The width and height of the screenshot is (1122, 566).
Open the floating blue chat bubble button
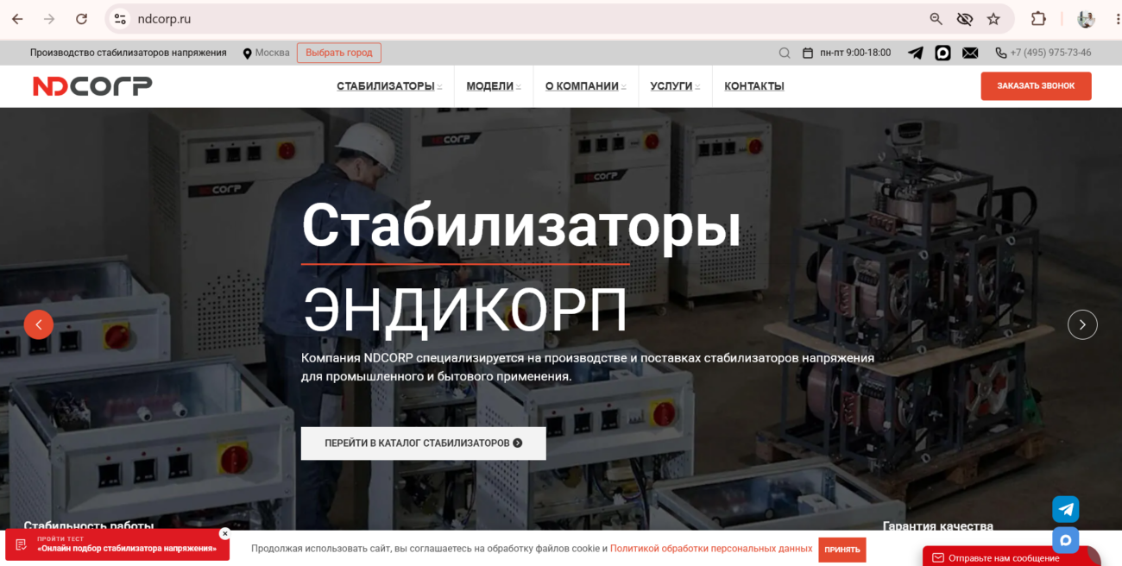pos(1066,540)
